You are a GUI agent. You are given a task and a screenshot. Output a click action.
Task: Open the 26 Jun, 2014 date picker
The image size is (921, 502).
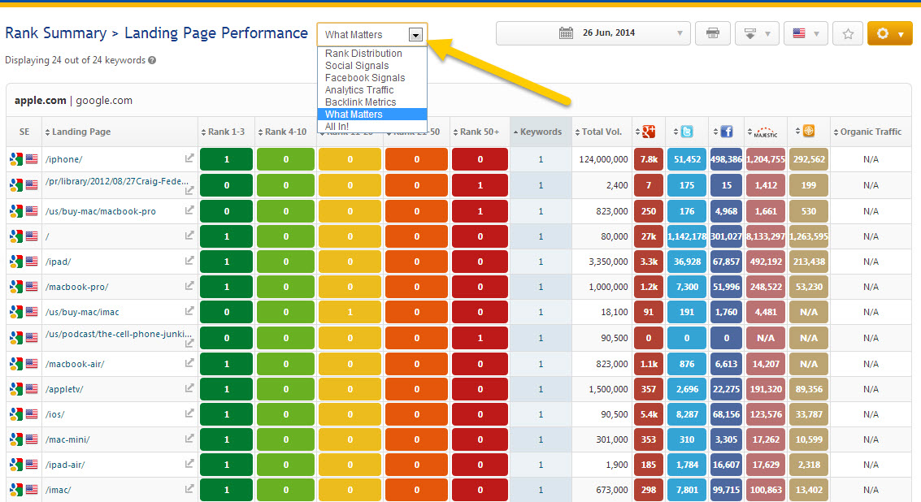click(593, 33)
